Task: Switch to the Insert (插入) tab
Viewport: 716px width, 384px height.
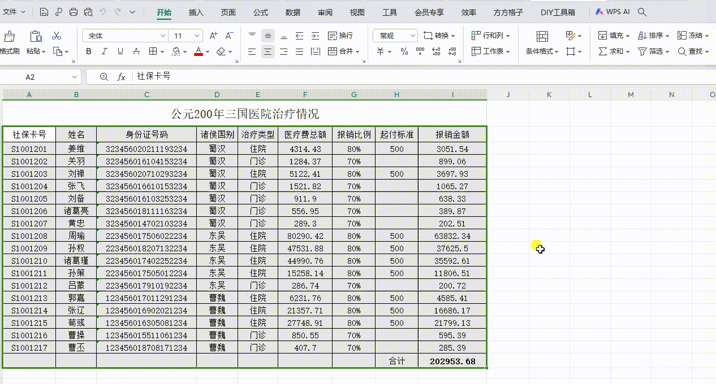Action: tap(196, 12)
